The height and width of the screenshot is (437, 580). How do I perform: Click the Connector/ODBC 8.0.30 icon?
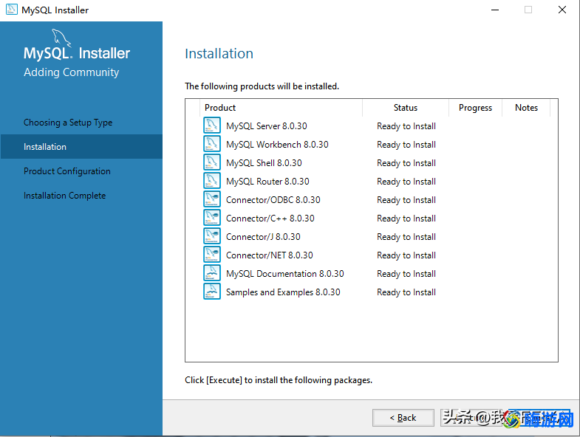click(212, 199)
